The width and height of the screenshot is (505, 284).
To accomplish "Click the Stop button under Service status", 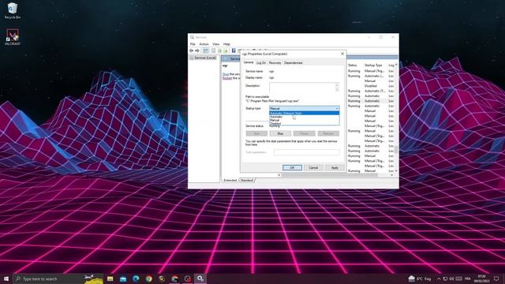I will [280, 133].
